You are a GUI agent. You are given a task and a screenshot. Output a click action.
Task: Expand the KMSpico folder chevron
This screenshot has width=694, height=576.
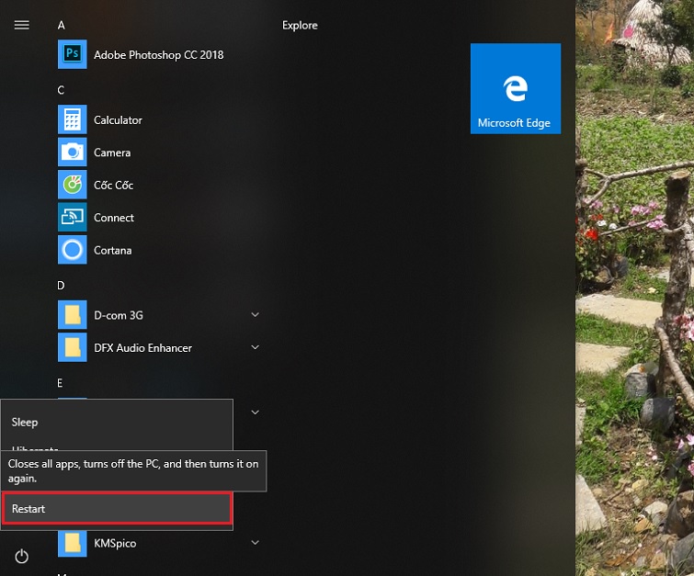(x=255, y=543)
